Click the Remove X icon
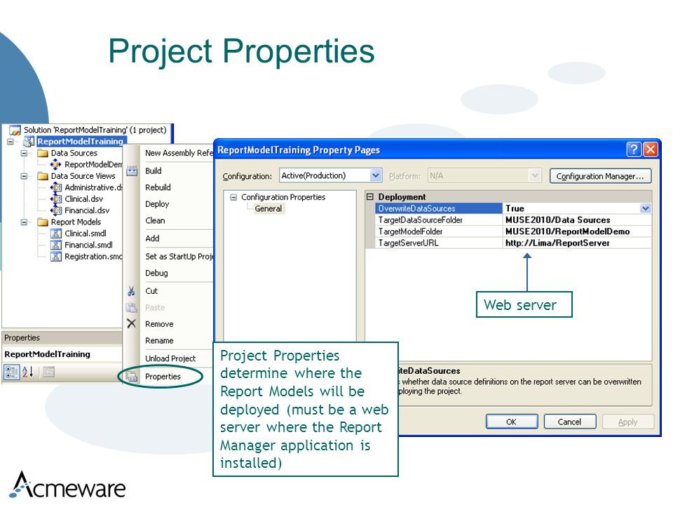Image resolution: width=673 pixels, height=505 pixels. click(131, 324)
